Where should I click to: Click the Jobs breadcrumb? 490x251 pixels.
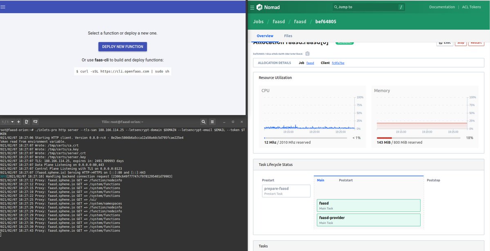pos(258,22)
